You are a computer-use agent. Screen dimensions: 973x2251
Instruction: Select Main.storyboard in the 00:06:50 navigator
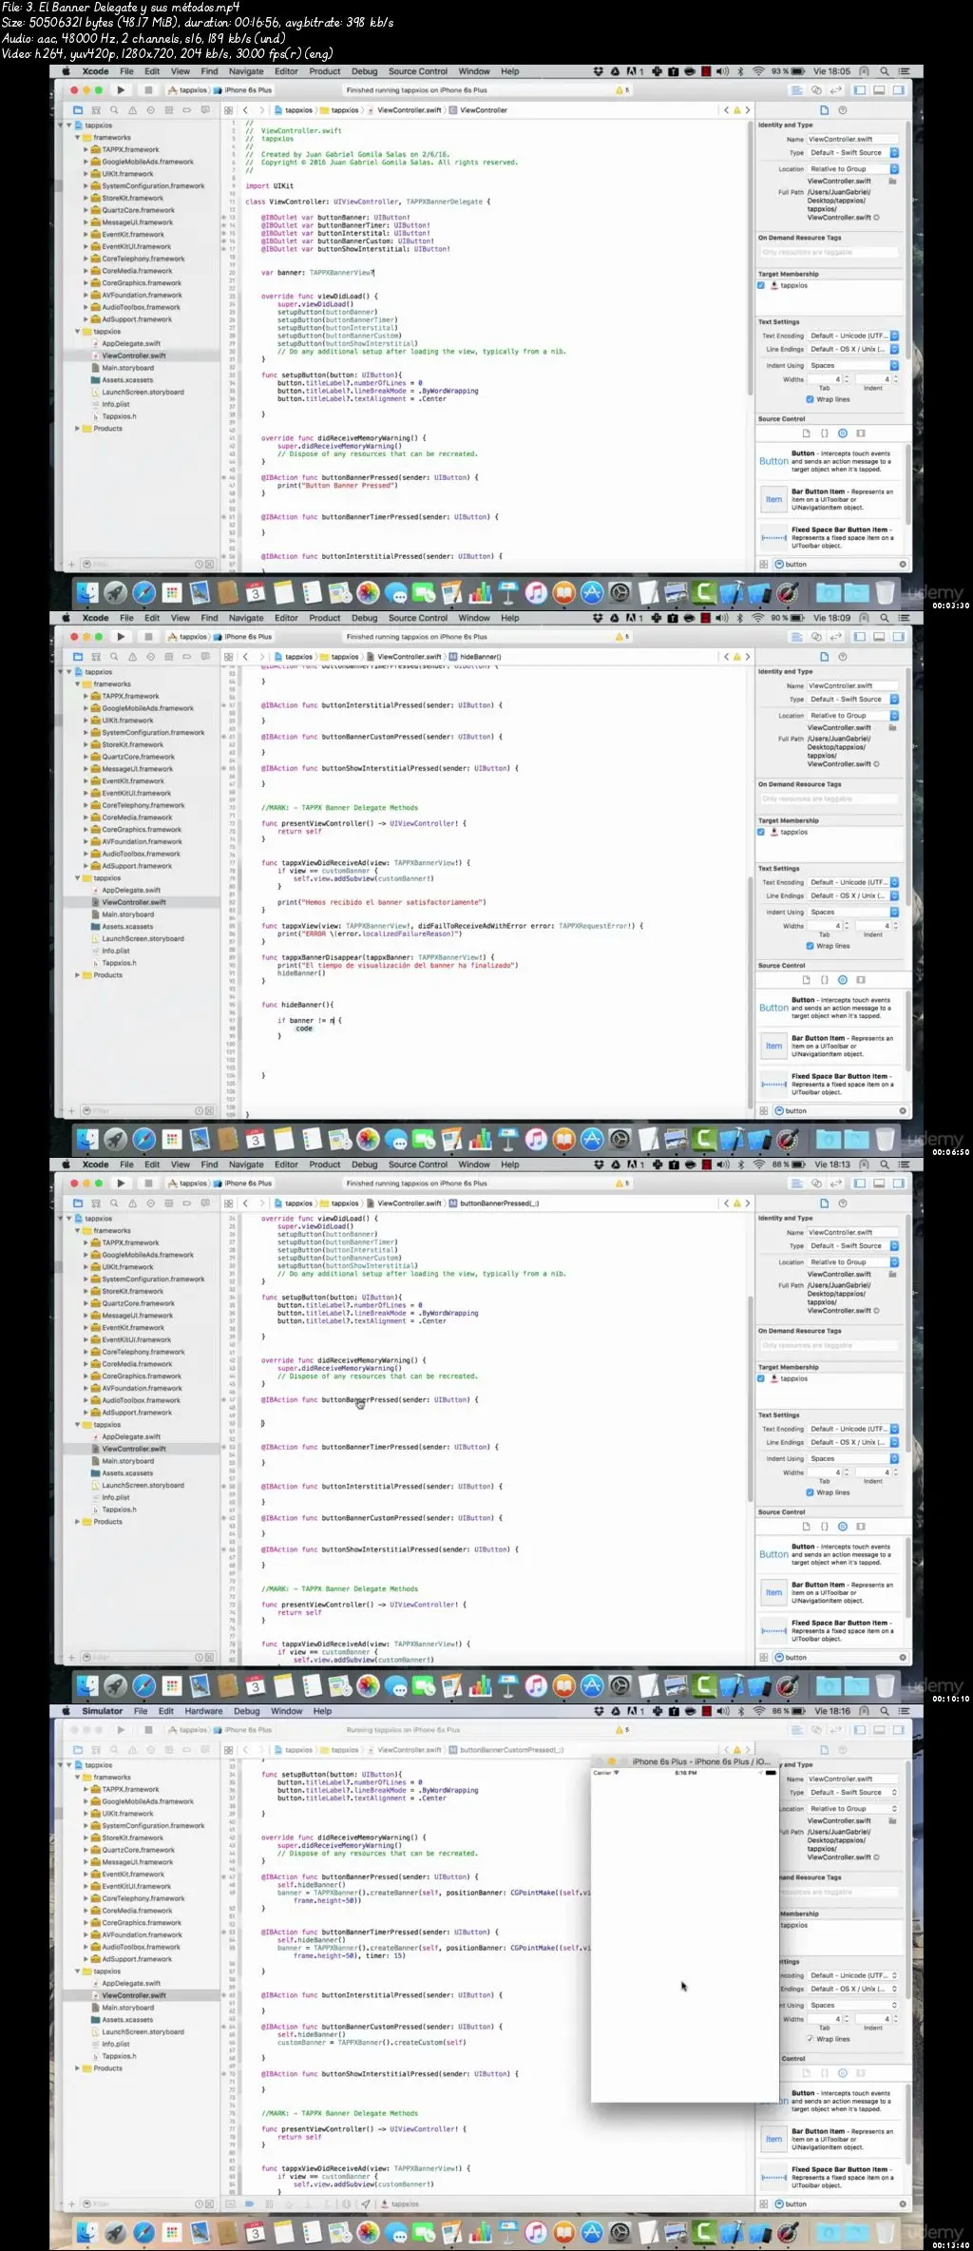pos(127,914)
